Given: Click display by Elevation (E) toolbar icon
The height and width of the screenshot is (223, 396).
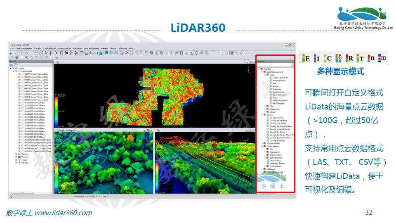Looking at the screenshot, I should tap(47, 53).
